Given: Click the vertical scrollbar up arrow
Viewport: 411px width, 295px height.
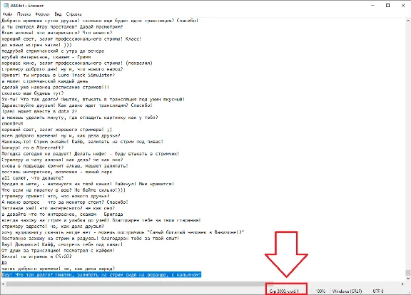Looking at the screenshot, I should click(x=408, y=21).
